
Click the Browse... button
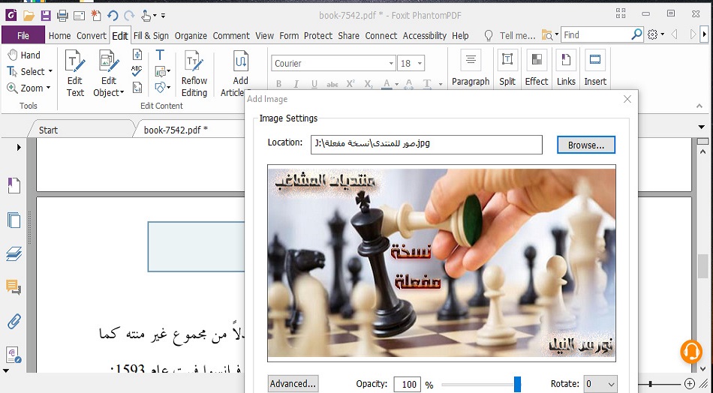(585, 145)
